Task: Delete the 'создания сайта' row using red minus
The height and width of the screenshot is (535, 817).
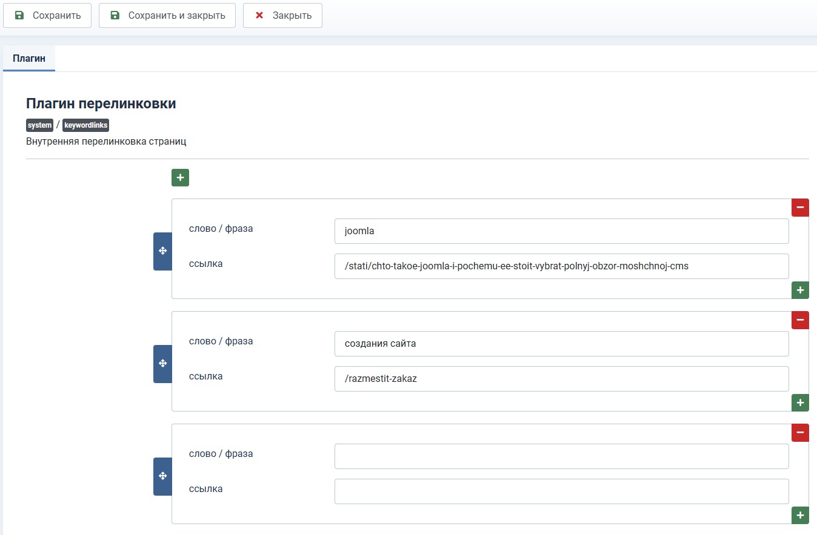Action: (800, 320)
